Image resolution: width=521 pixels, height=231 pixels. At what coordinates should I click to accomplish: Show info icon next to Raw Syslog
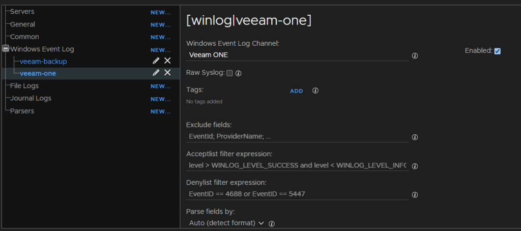pyautogui.click(x=238, y=73)
